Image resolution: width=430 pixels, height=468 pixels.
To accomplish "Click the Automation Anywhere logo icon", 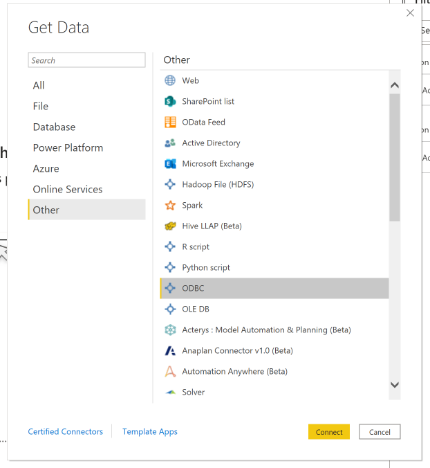I will click(170, 371).
